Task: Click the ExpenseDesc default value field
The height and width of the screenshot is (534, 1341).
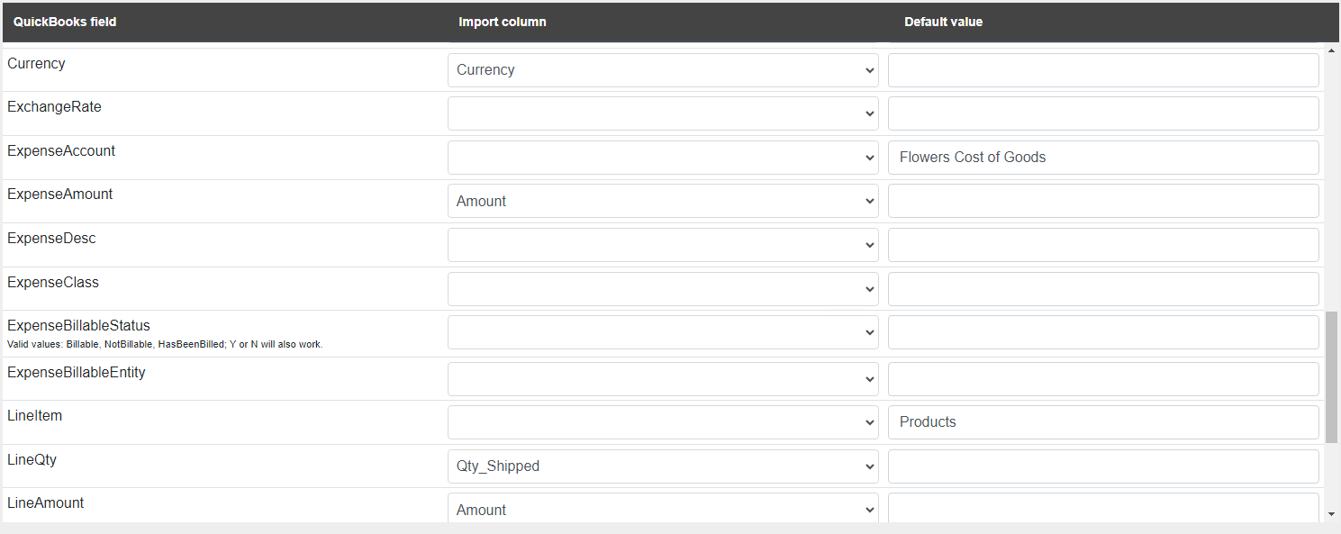Action: (1103, 245)
